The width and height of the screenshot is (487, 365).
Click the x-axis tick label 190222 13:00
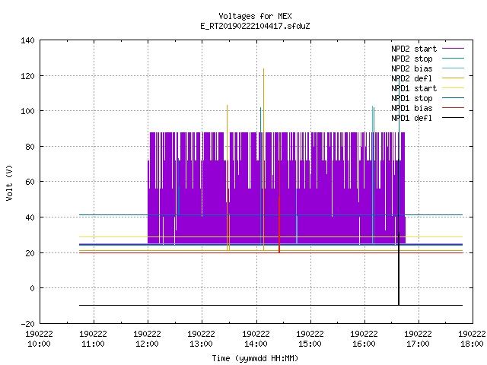201,339
